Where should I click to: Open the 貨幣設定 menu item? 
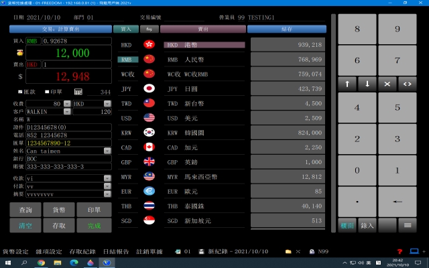13,251
